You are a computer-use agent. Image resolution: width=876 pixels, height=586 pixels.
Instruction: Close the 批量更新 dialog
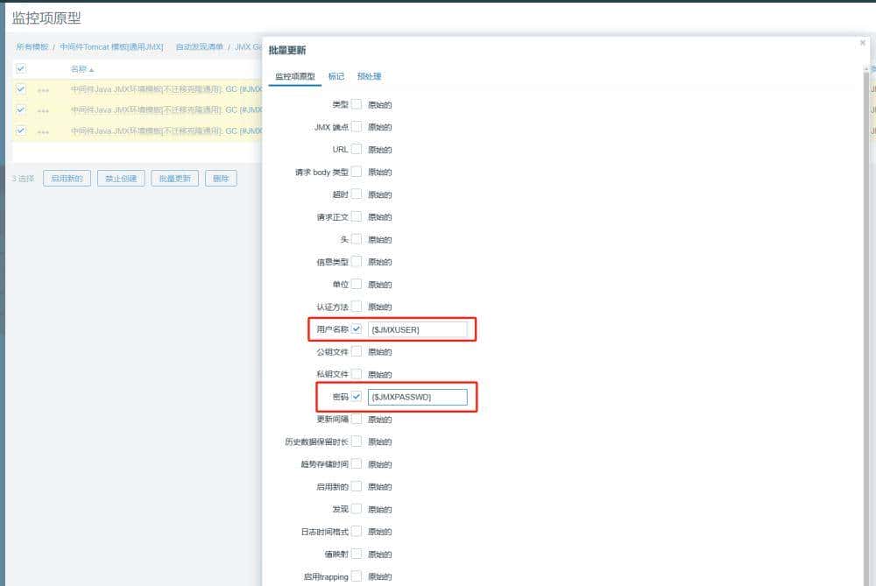[861, 42]
